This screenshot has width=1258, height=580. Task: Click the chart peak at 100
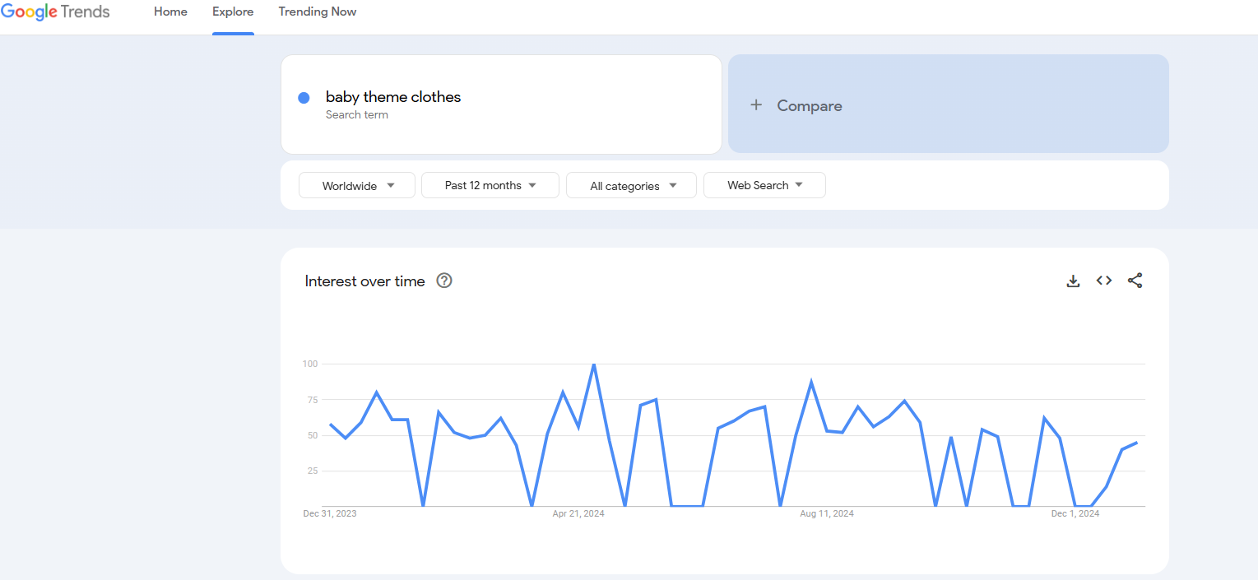pyautogui.click(x=593, y=364)
